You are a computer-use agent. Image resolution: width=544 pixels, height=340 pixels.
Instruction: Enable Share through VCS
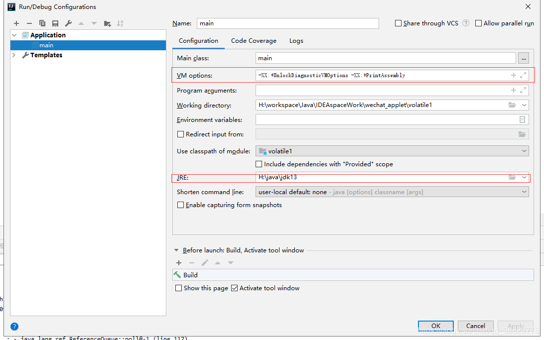coord(399,23)
